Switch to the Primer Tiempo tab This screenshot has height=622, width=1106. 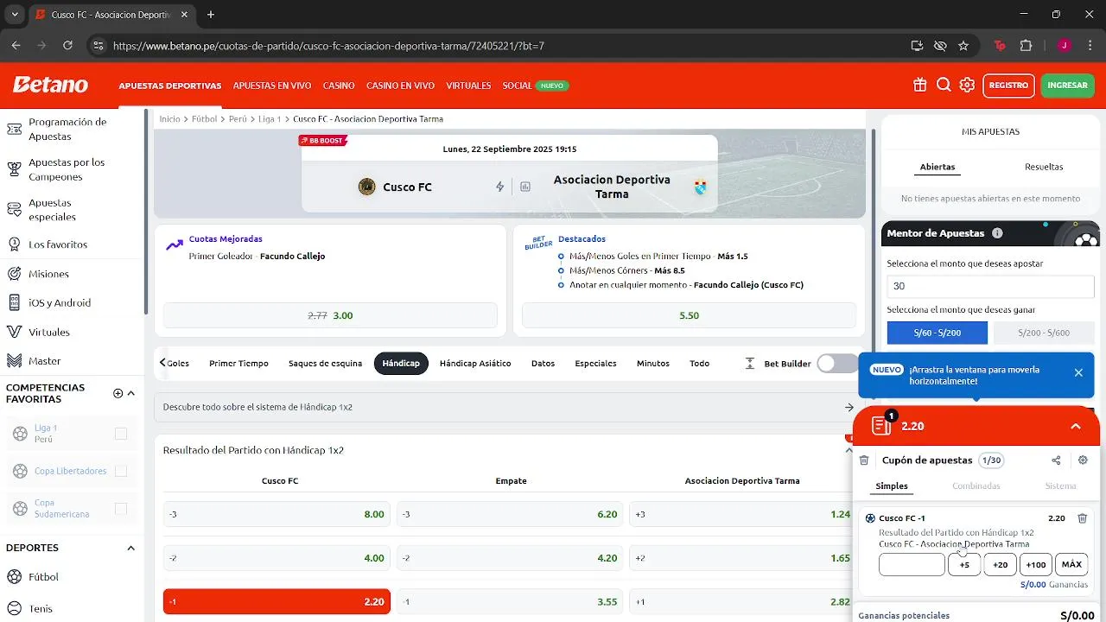click(x=238, y=364)
